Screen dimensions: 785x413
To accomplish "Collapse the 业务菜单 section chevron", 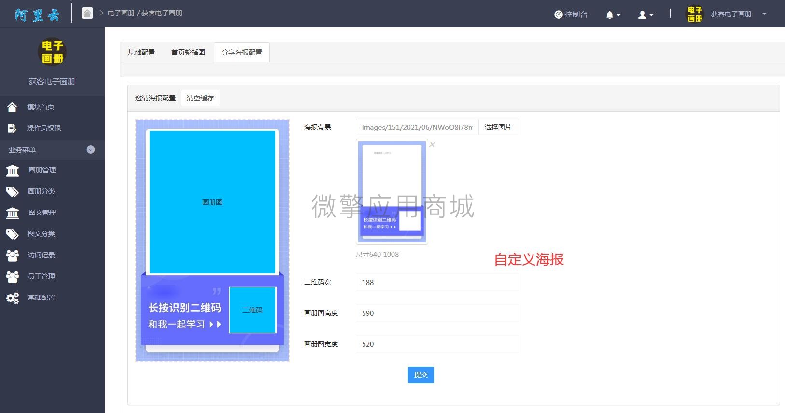I will [x=91, y=150].
